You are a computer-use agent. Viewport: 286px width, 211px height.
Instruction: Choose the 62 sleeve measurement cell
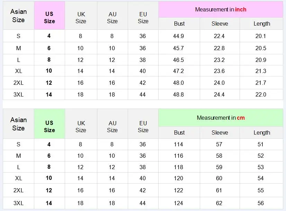point(219,203)
